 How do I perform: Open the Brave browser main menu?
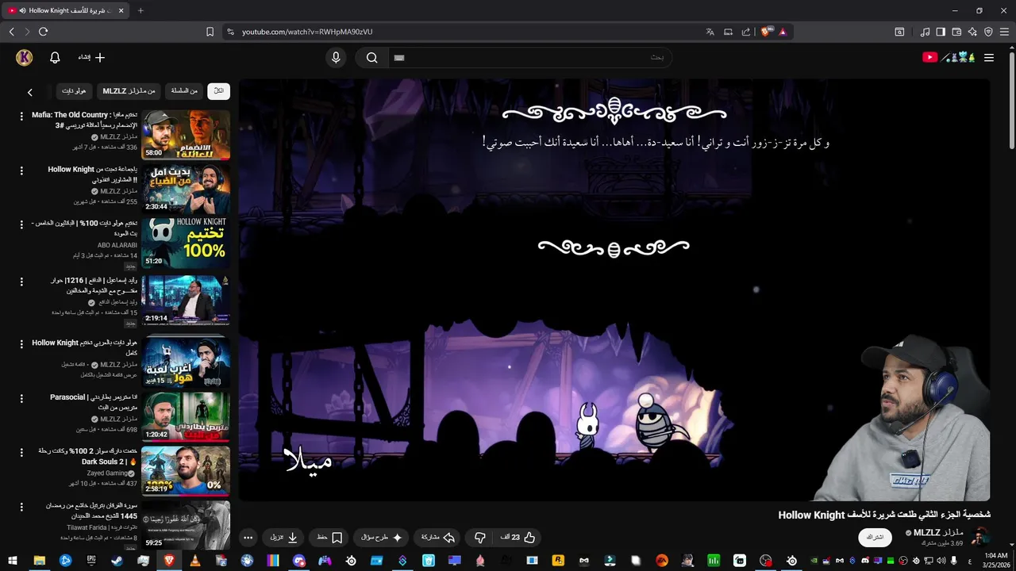pyautogui.click(x=1004, y=32)
